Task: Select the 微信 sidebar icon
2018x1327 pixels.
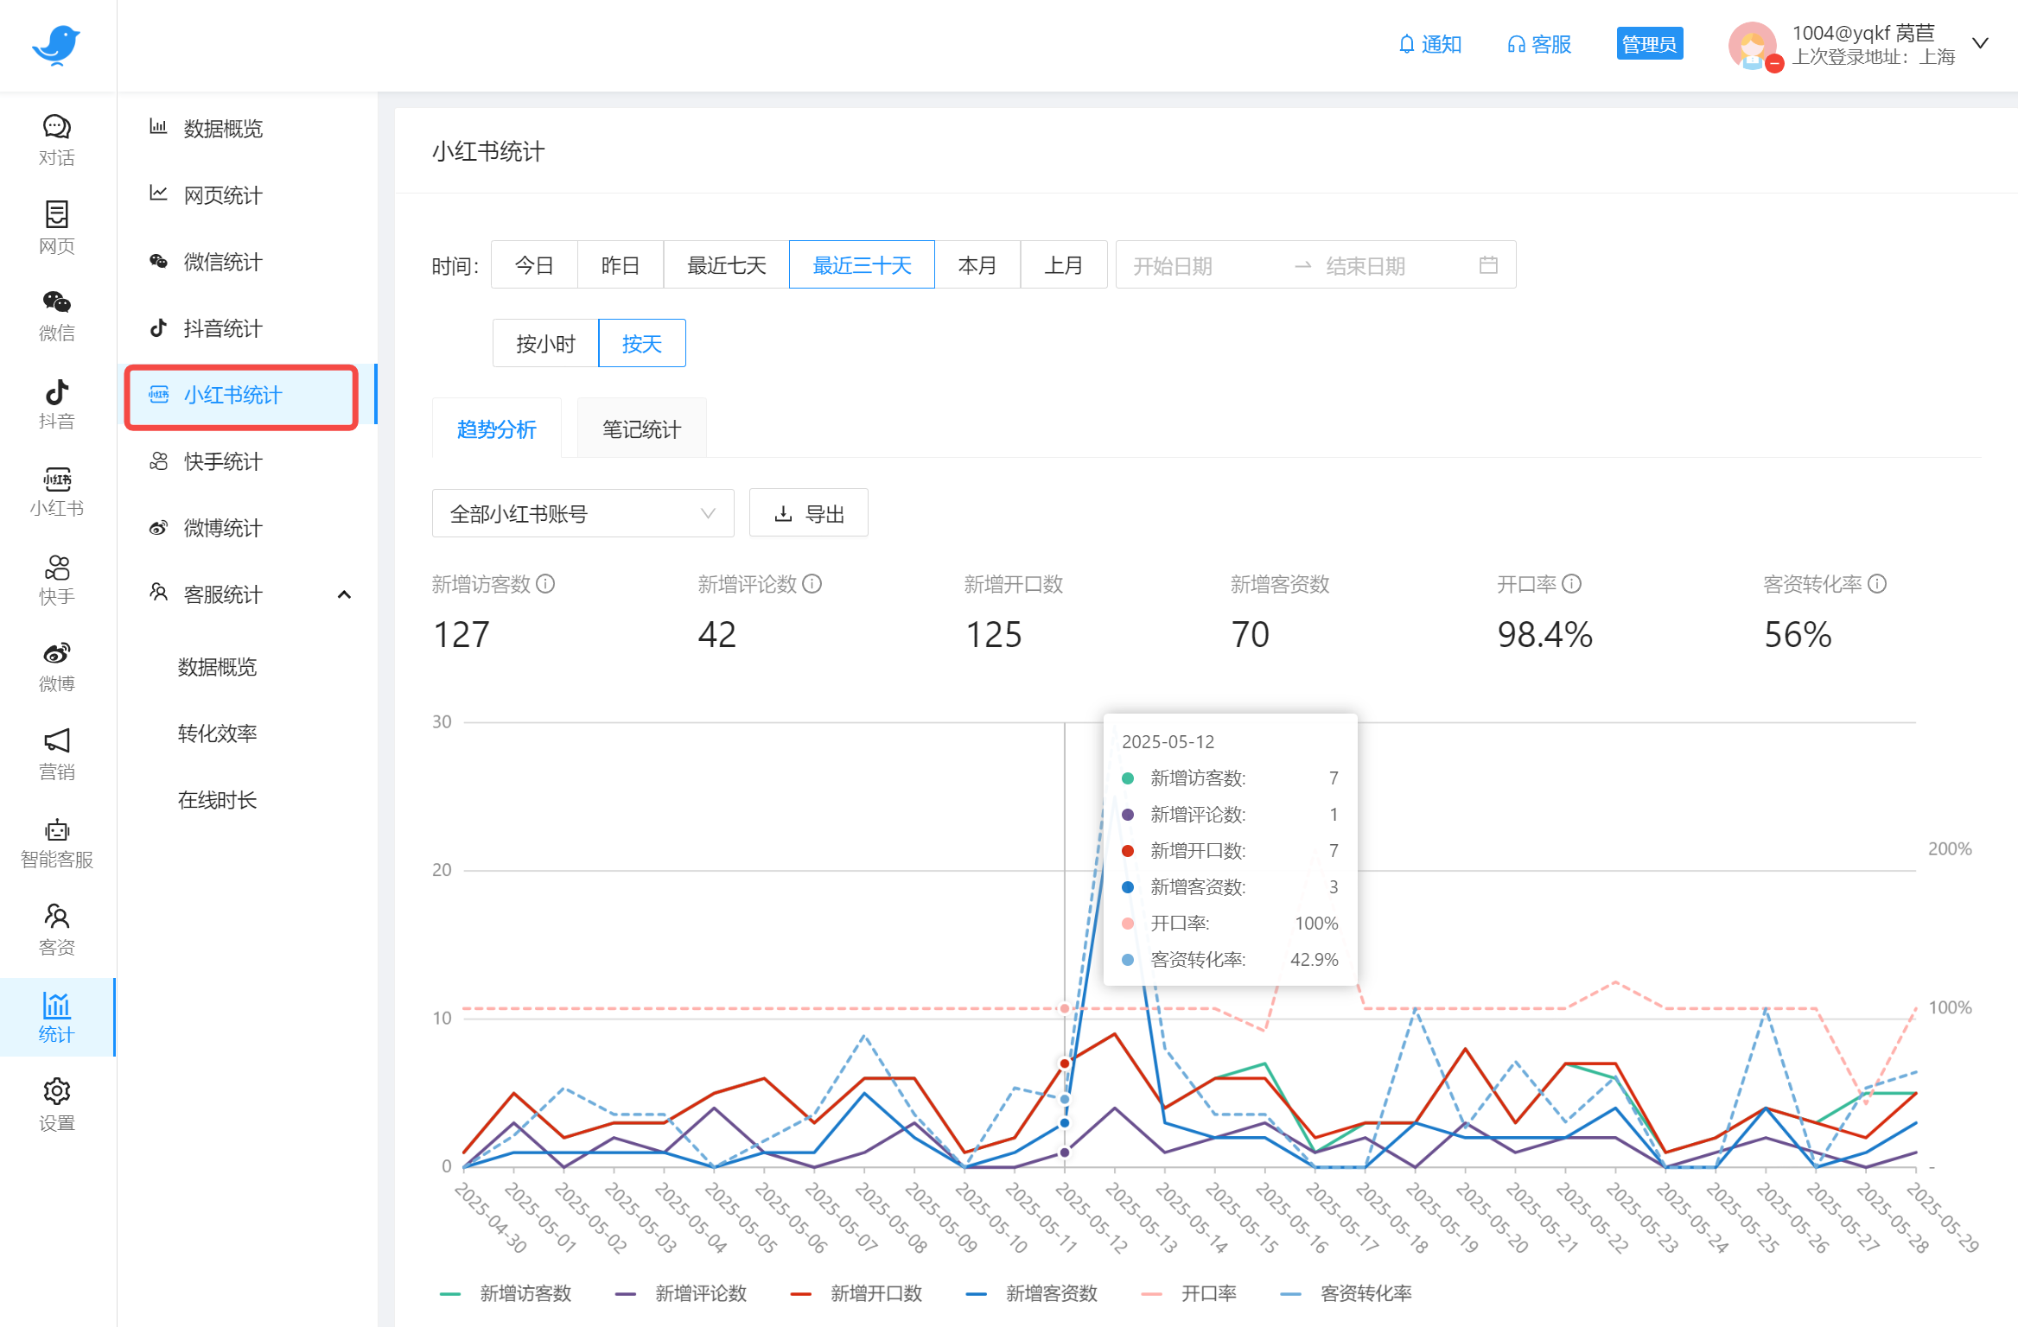Action: click(x=56, y=315)
